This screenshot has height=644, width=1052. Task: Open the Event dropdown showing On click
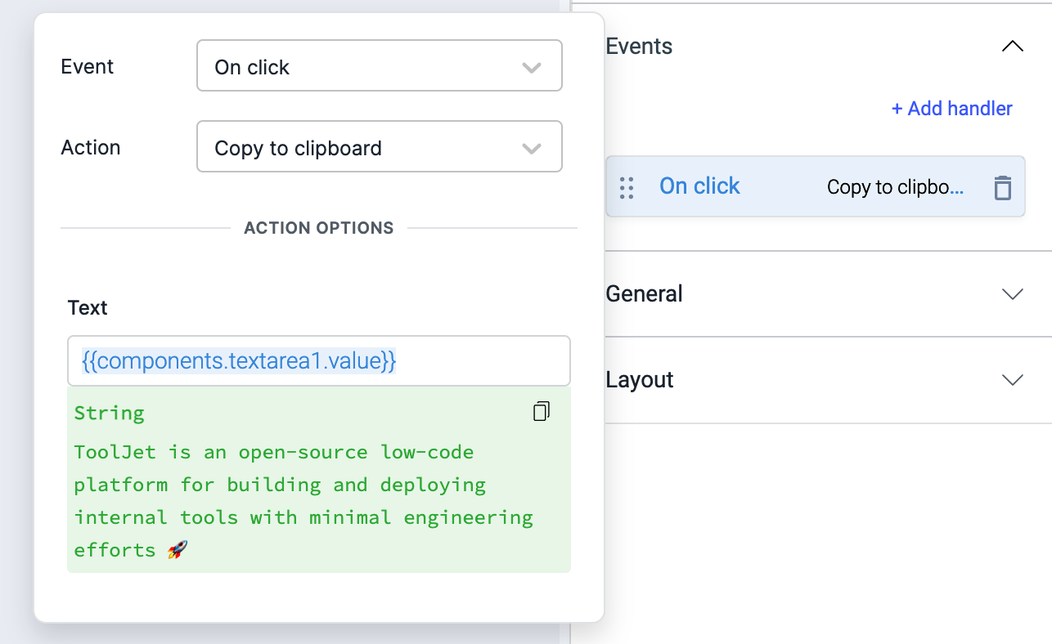coord(380,65)
